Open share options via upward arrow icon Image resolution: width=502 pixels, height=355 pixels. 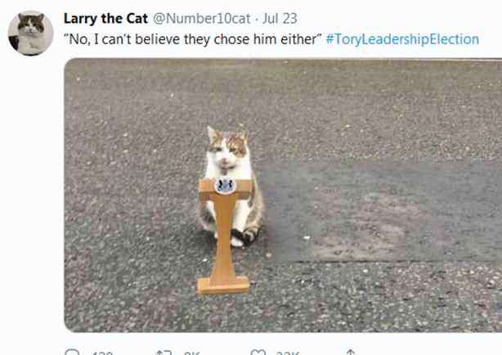tap(351, 353)
